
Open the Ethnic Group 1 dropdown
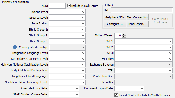coord(67,30)
